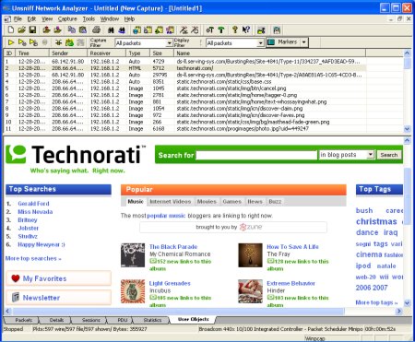
Task: Click the Find Next binoculars icon
Action: point(122,29)
